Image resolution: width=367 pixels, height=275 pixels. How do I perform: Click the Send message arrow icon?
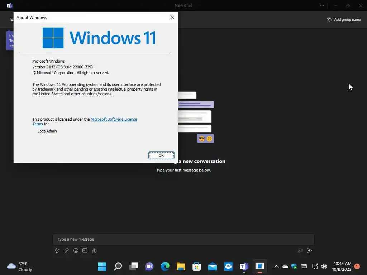(309, 251)
